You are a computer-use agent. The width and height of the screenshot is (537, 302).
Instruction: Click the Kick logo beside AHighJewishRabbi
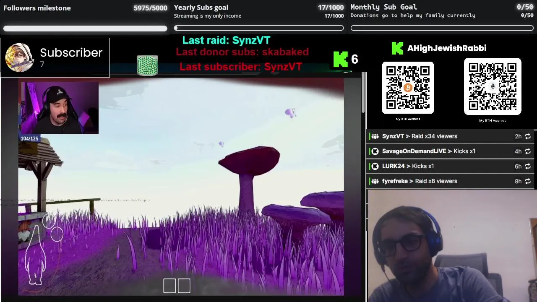(x=397, y=48)
